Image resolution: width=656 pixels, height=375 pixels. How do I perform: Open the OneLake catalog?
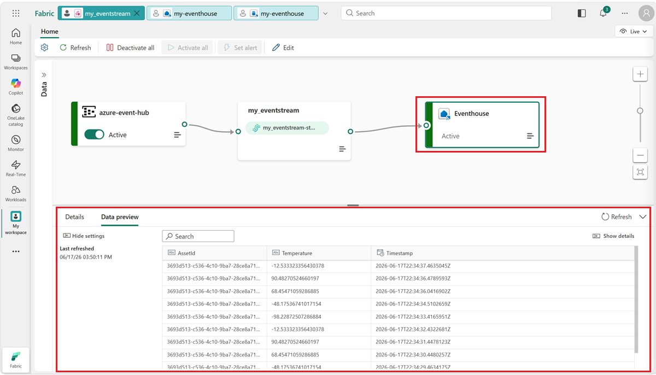[16, 115]
